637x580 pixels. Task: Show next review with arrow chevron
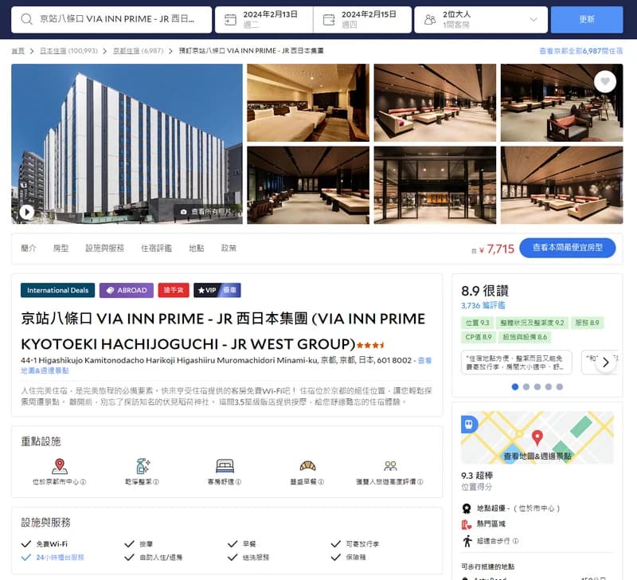(605, 362)
